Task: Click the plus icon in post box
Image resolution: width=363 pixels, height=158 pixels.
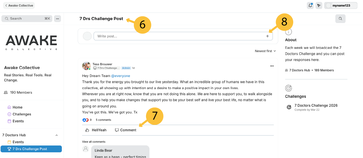Action: 267,36
